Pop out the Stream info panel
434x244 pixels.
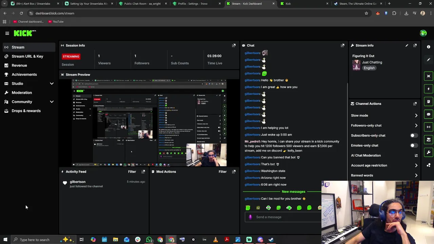415,45
